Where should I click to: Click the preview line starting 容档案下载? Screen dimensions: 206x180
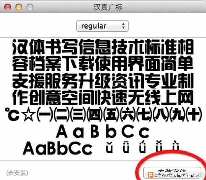pos(103,63)
